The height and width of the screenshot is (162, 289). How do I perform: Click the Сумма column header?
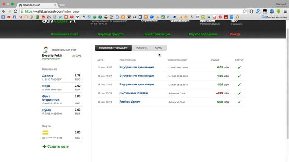point(215,60)
